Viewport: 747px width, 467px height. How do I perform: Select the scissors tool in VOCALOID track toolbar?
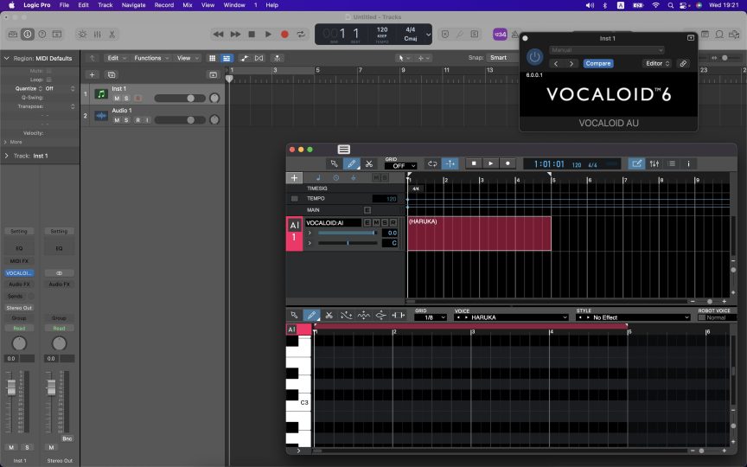pos(368,163)
